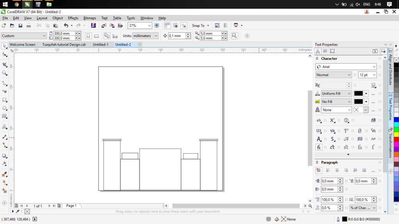Select the Pick tool in the toolbox
Viewport: 399px width, 224px height.
[x=5, y=46]
